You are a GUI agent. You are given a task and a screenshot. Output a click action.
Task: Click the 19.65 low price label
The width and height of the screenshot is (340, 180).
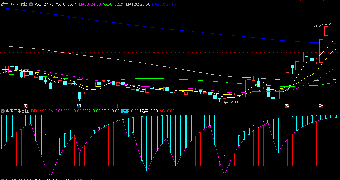(234, 103)
